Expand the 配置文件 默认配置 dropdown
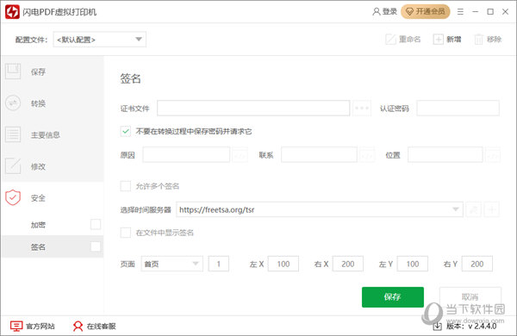Viewport: 517px width, 336px height. pyautogui.click(x=100, y=40)
